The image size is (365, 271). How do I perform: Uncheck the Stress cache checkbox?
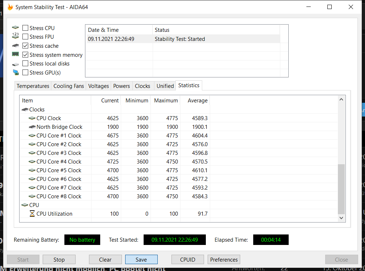25,46
